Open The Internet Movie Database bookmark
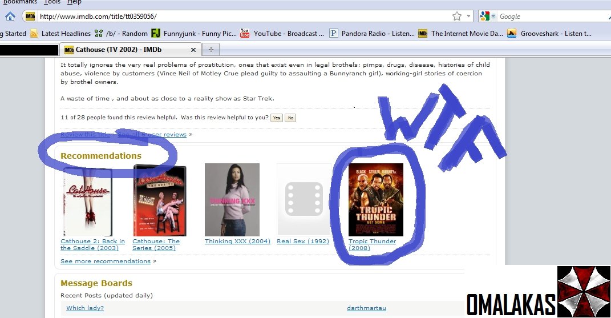 click(460, 34)
